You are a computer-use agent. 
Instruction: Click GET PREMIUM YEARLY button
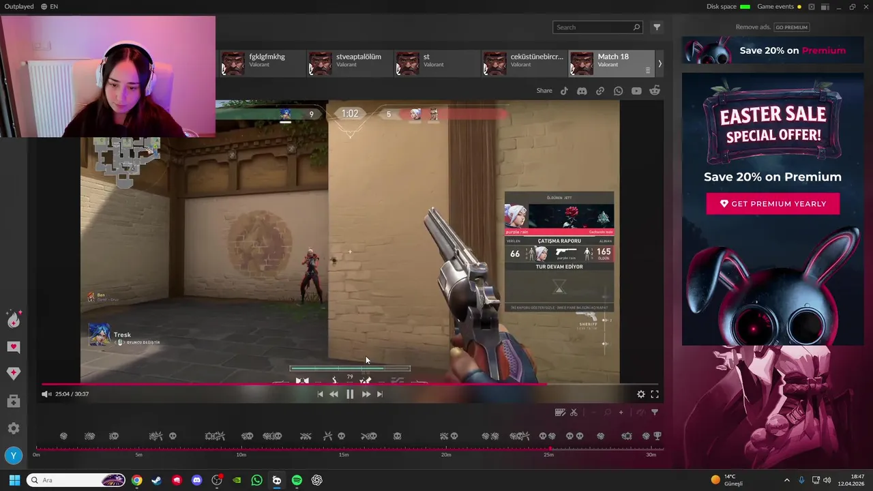(773, 204)
